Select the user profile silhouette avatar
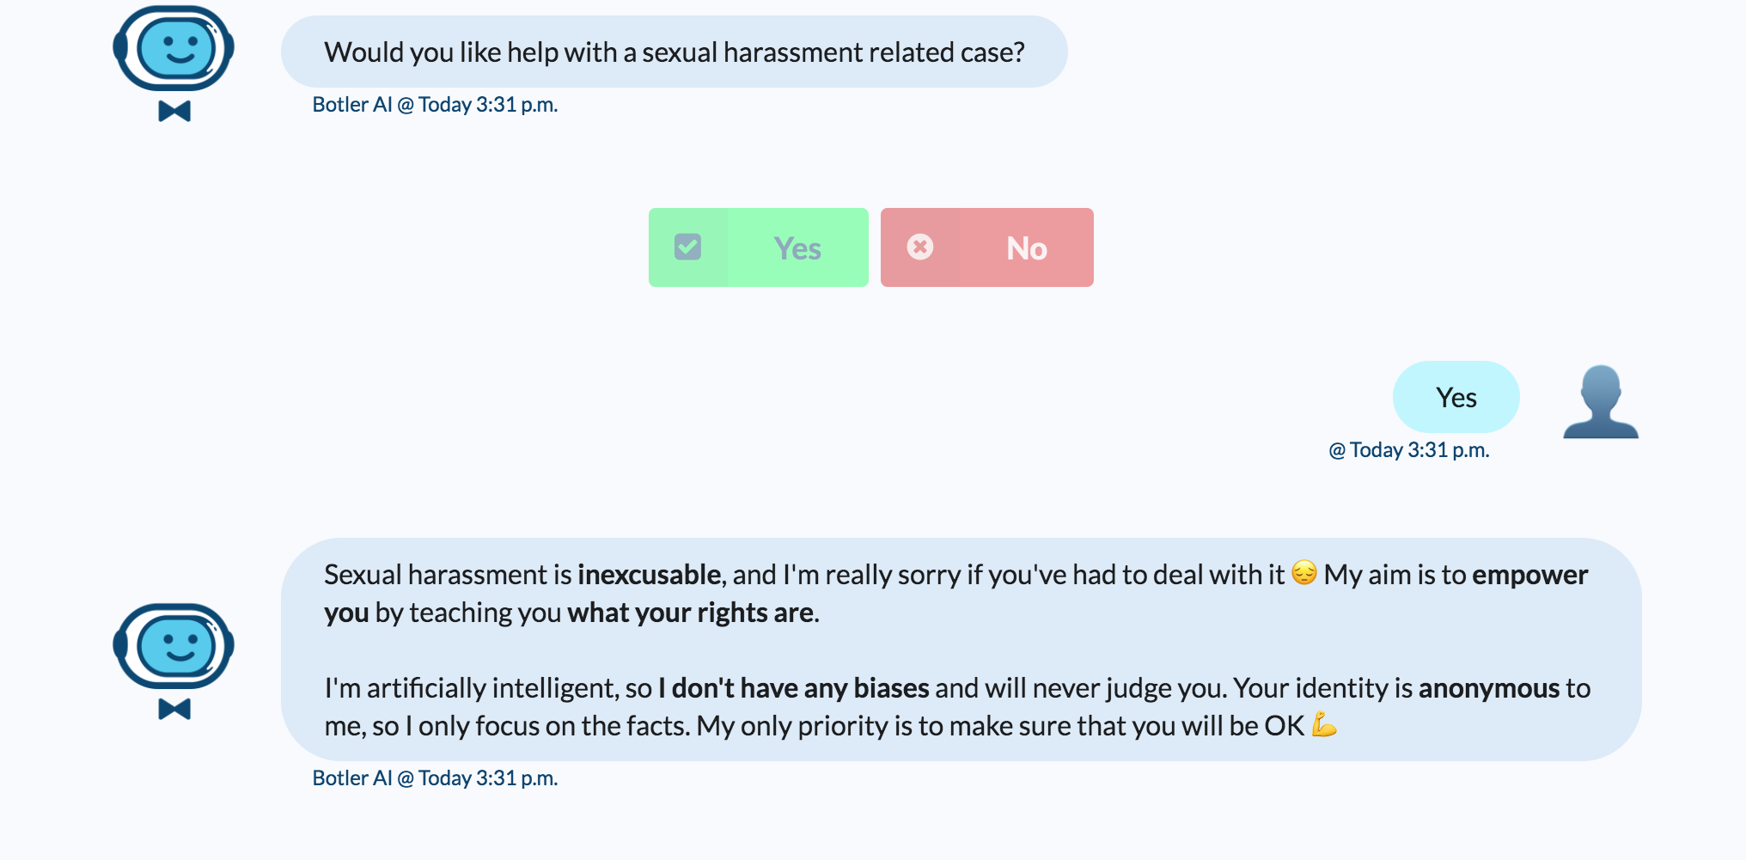 click(1600, 402)
